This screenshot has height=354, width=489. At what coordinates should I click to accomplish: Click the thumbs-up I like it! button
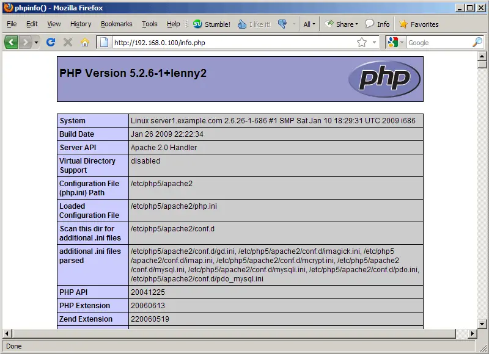pos(254,24)
